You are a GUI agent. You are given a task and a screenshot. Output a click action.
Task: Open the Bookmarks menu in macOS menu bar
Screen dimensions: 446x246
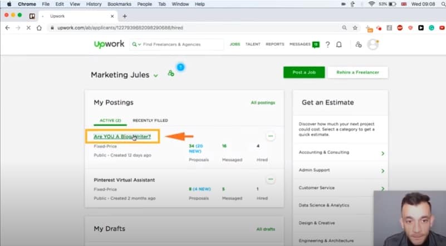[121, 4]
